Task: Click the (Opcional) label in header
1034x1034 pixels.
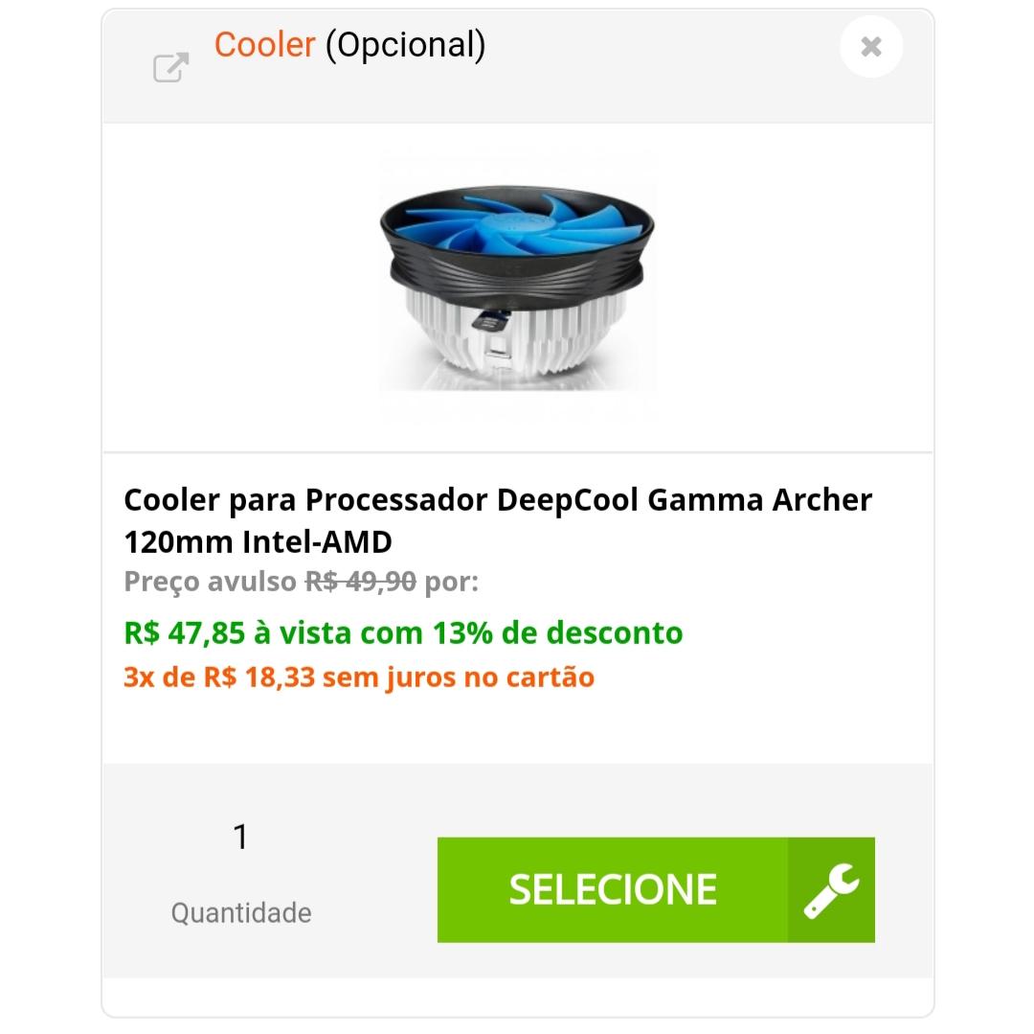Action: tap(406, 46)
